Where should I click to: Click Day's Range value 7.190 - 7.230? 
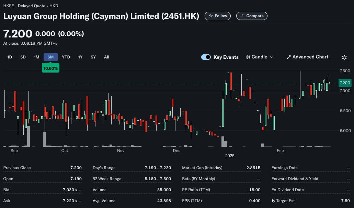pyautogui.click(x=158, y=168)
